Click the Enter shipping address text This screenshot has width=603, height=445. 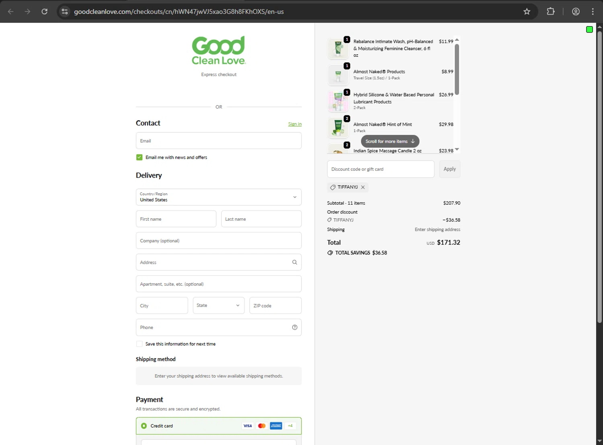(437, 230)
